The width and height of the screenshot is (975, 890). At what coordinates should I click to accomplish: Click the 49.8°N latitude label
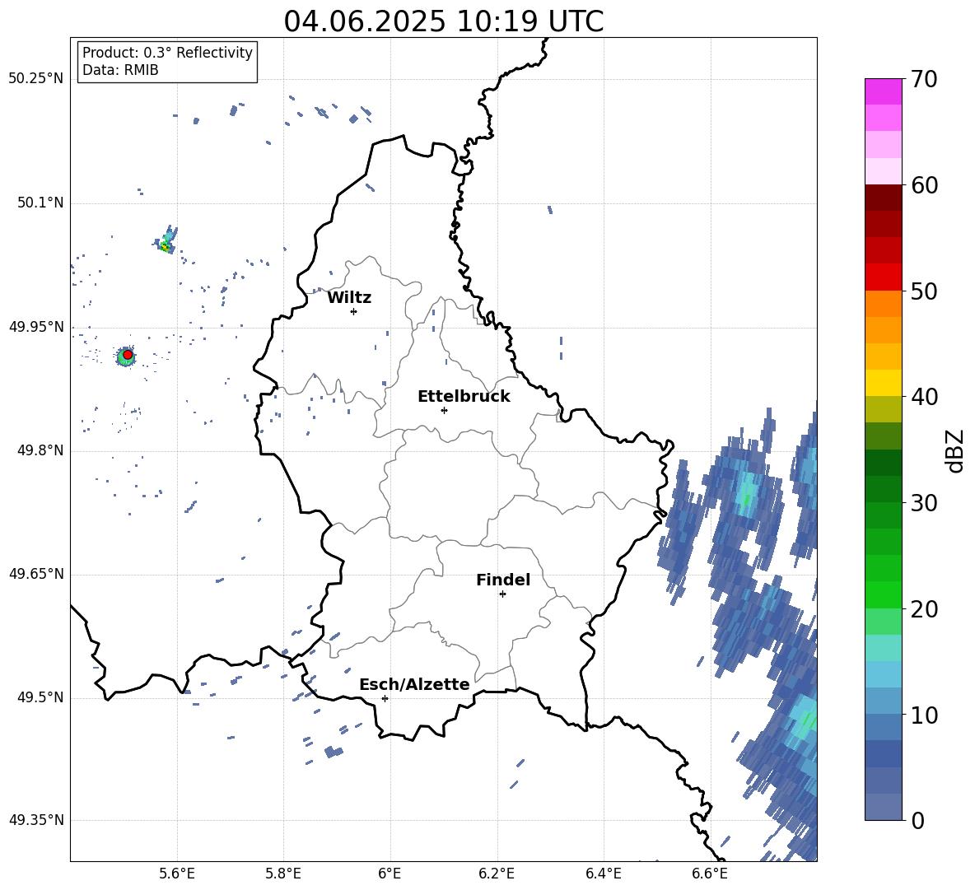coord(40,450)
